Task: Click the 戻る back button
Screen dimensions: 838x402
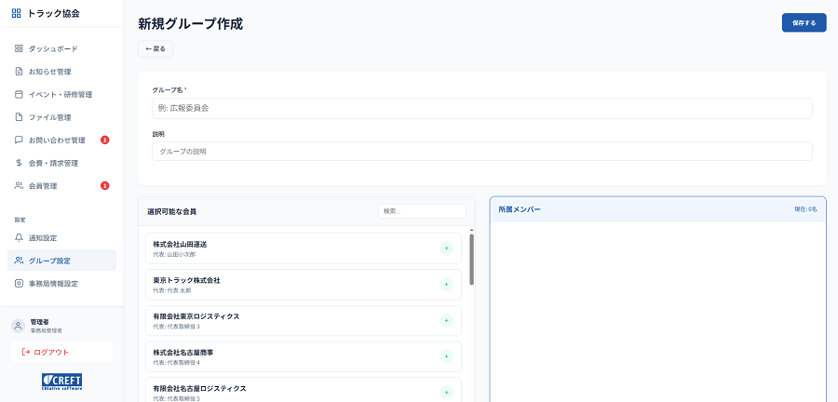Action: pyautogui.click(x=155, y=48)
